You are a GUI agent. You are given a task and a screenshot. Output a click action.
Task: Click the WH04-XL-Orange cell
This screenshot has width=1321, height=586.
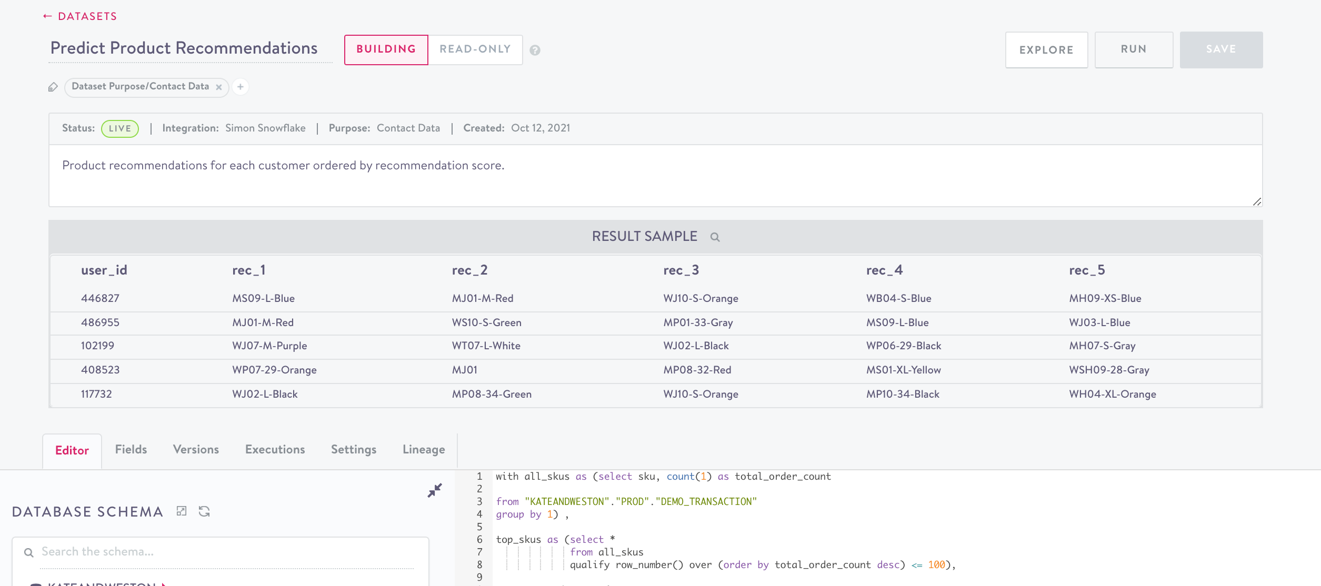pos(1113,394)
